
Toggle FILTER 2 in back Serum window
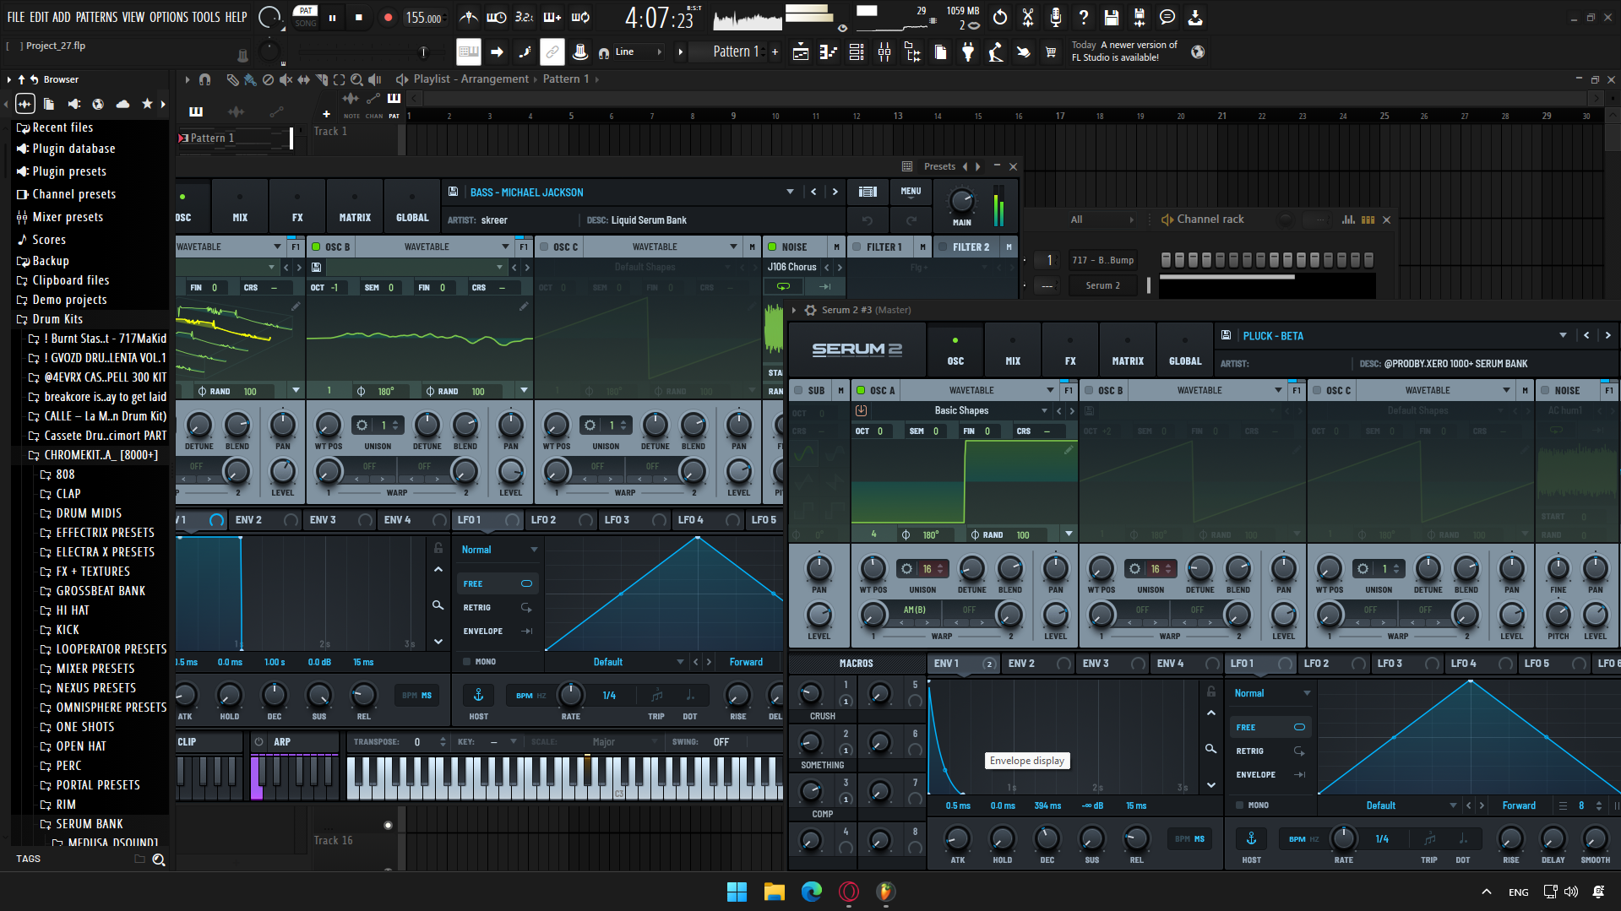(x=943, y=247)
